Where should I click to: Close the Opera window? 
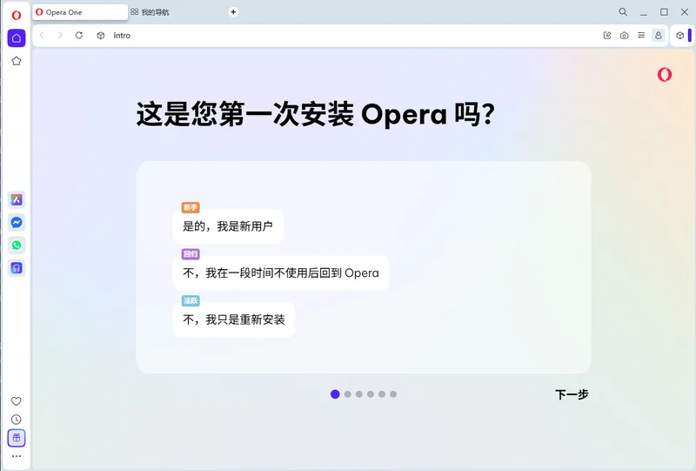tap(685, 12)
